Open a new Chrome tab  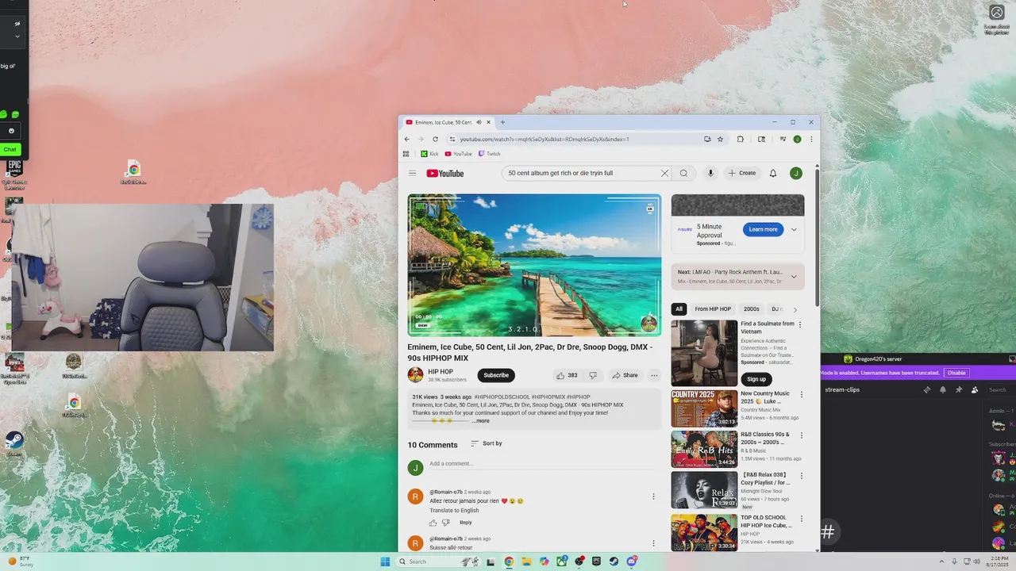tap(502, 122)
